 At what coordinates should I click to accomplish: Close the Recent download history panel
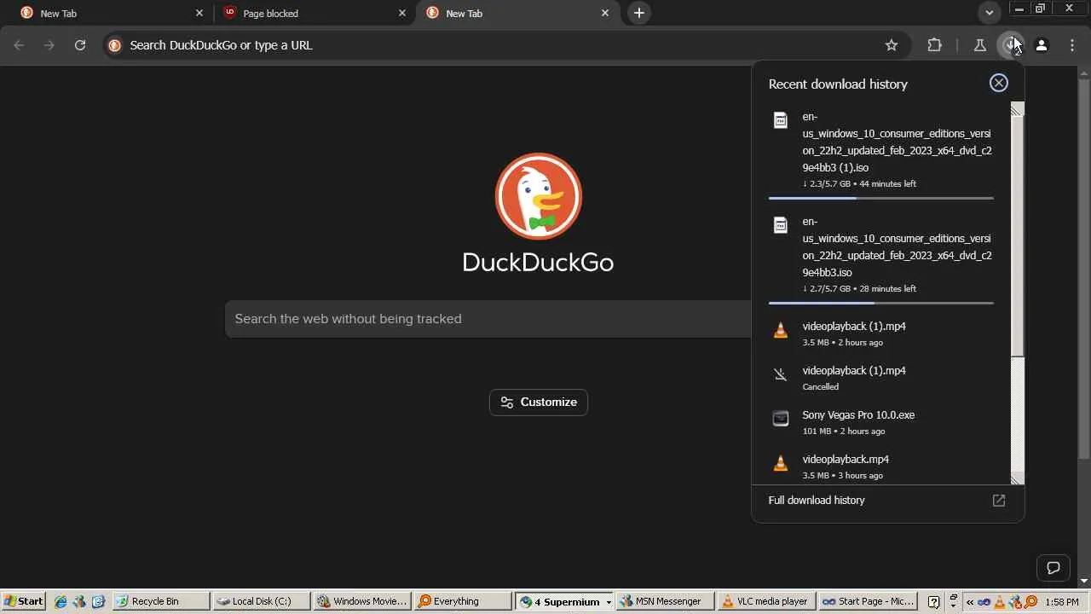coord(998,83)
